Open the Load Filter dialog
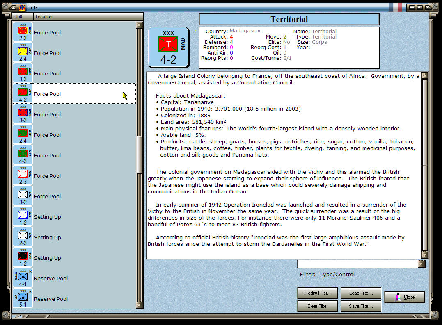Screen dimensions: 442x325 pos(361,293)
